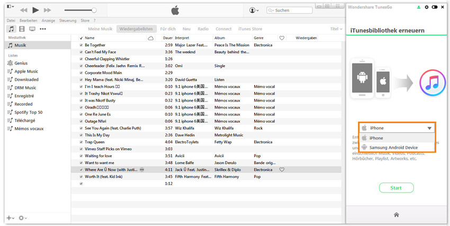
Task: Switch to the TV shows library icon
Action: tap(32, 29)
